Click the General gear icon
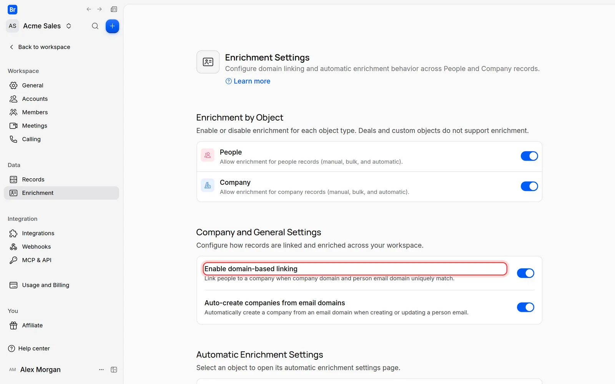 click(x=13, y=85)
